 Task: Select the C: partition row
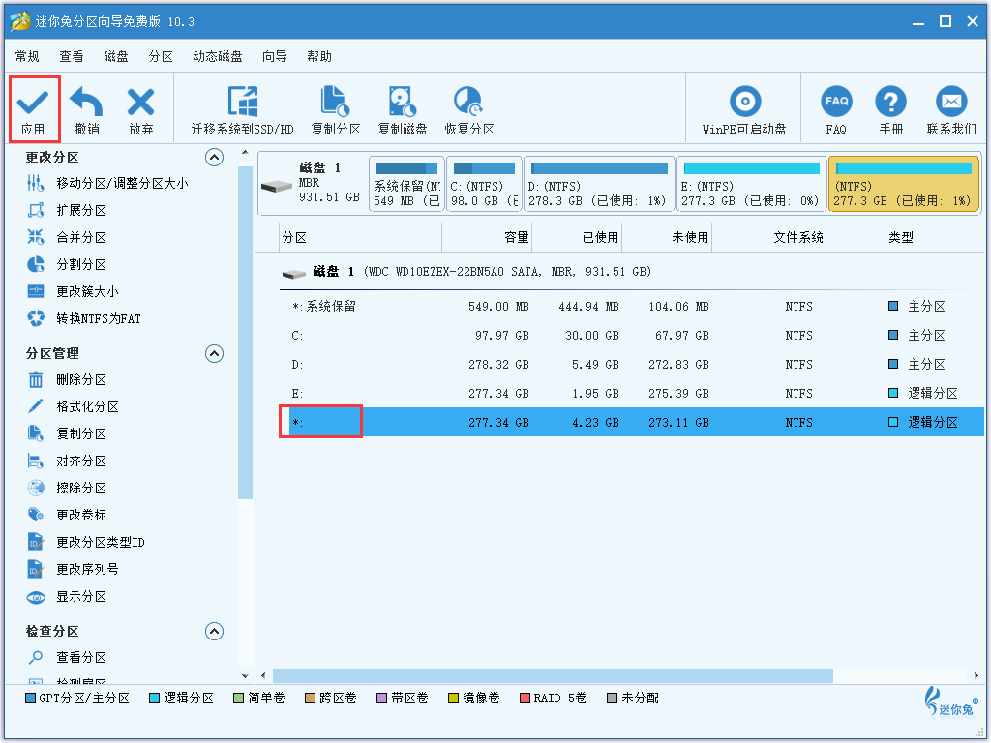(631, 336)
